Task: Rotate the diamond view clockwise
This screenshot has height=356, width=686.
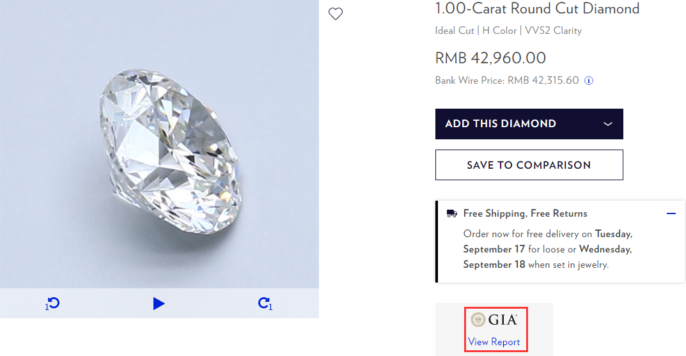Action: pyautogui.click(x=265, y=303)
